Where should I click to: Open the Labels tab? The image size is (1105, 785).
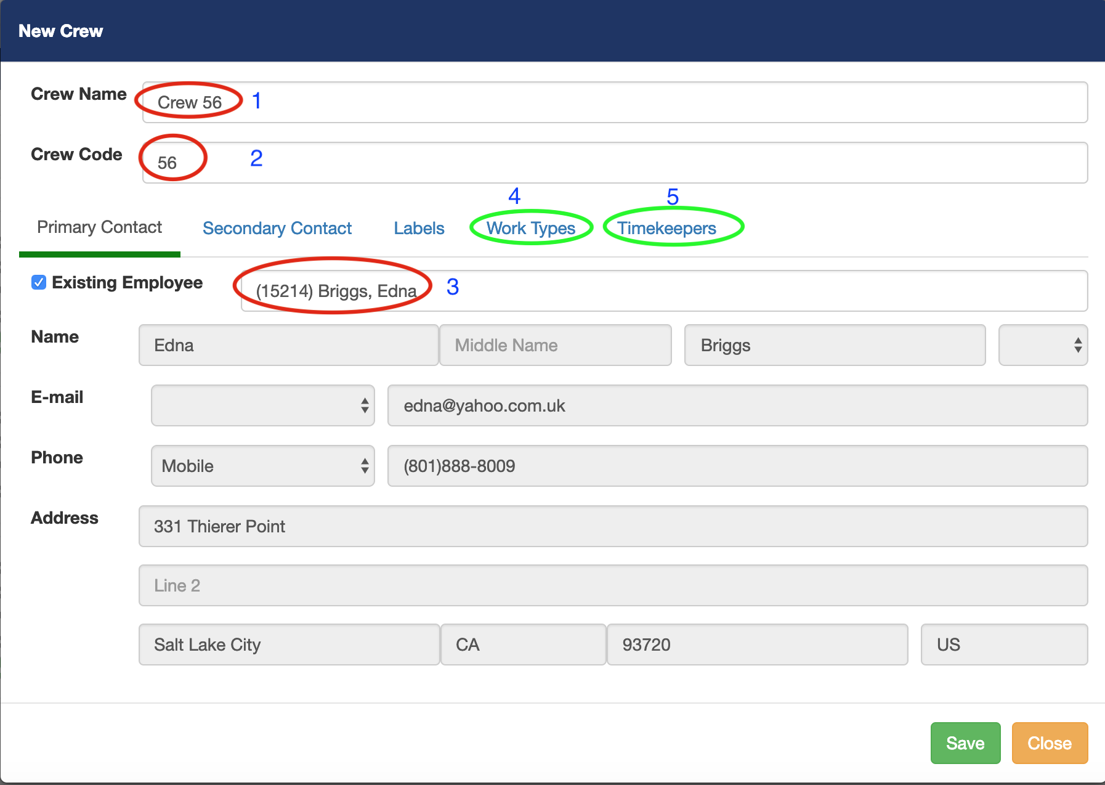click(x=419, y=229)
